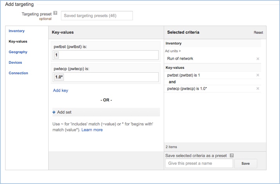Focus the preset name input field
This screenshot has height=184, width=280.
point(199,164)
